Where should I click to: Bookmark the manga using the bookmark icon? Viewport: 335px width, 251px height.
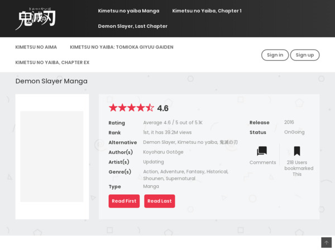click(297, 151)
